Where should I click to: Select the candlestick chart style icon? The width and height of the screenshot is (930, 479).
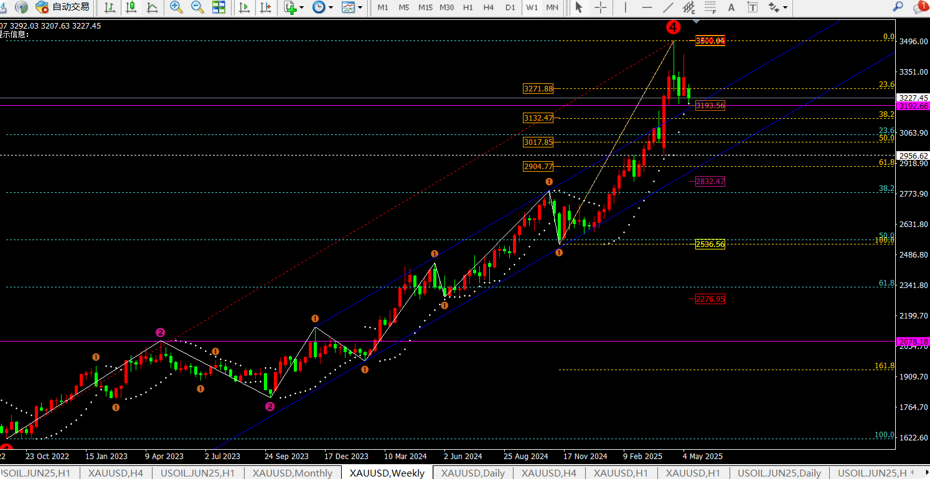point(131,7)
